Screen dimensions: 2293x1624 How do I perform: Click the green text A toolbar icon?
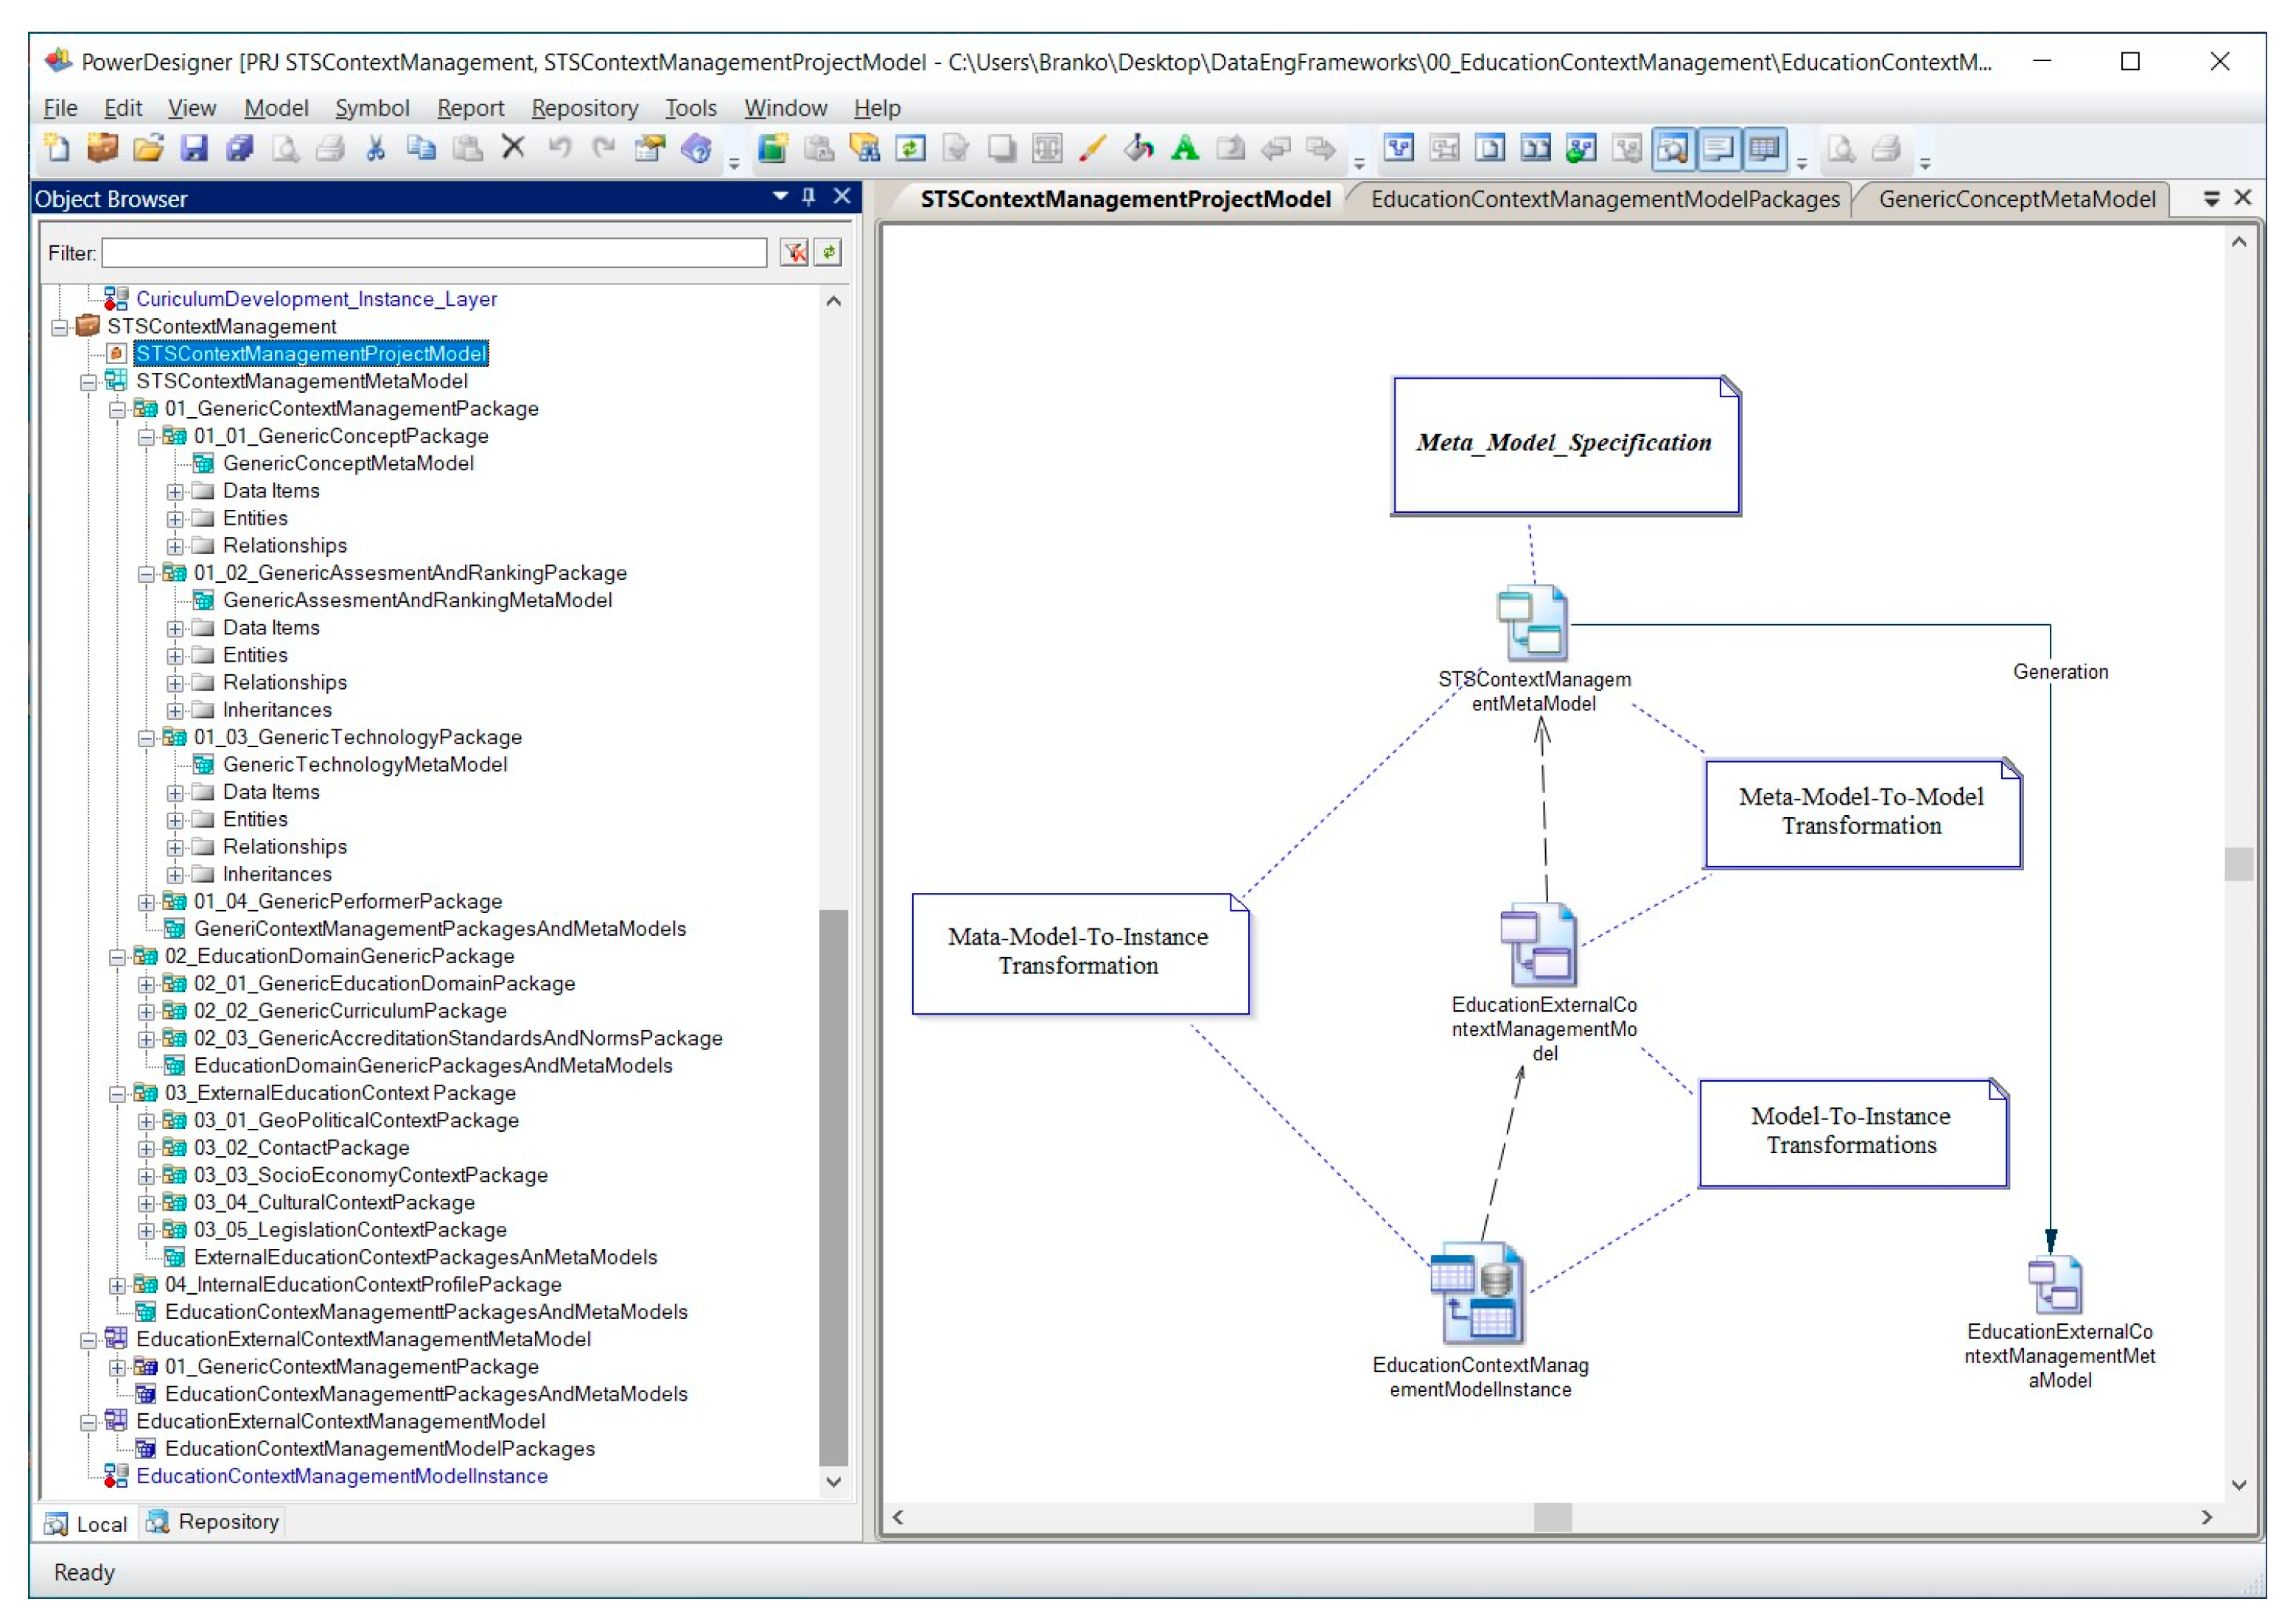tap(1184, 149)
